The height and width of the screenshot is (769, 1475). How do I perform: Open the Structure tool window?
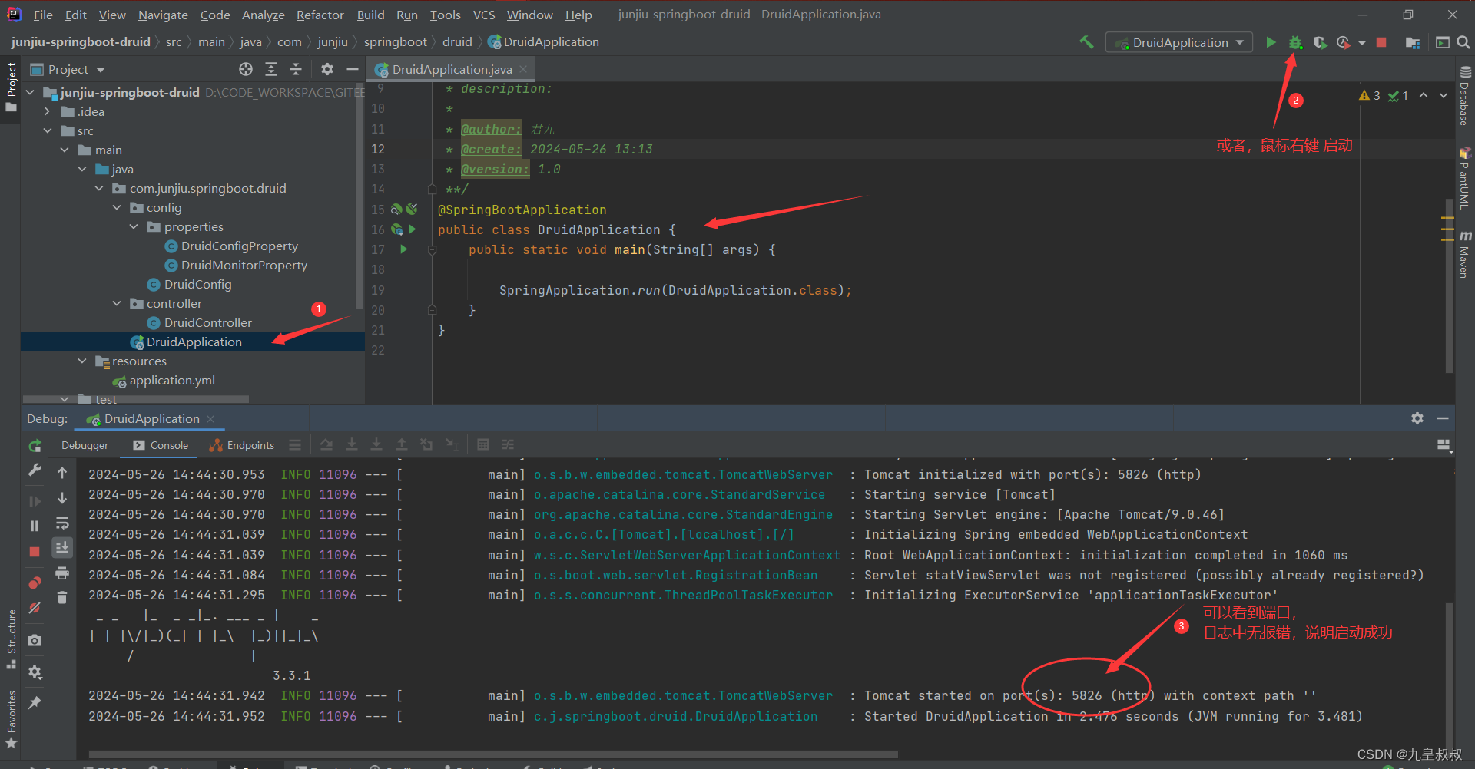point(12,639)
